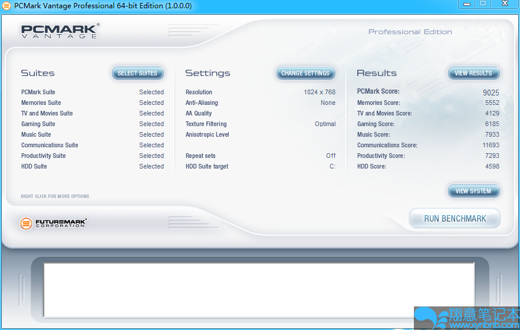The width and height of the screenshot is (520, 330).
Task: Minimize the PCMark Vantage window
Action: 467,4
